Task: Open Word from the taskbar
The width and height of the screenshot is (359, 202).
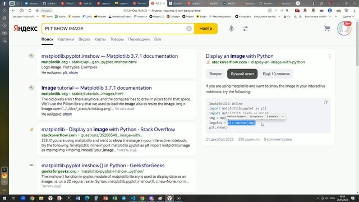Action: coord(78,198)
